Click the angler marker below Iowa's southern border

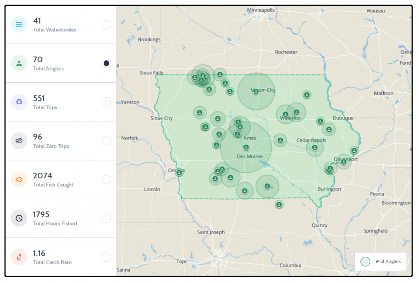tap(279, 204)
